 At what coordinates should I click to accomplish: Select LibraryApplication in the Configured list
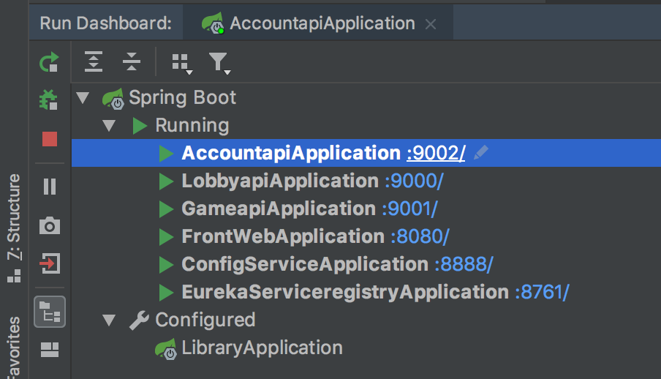click(x=262, y=348)
